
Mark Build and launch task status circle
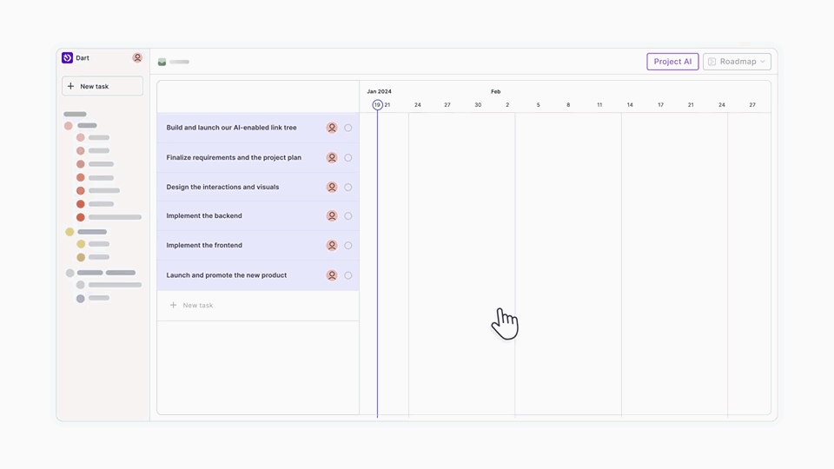point(347,128)
